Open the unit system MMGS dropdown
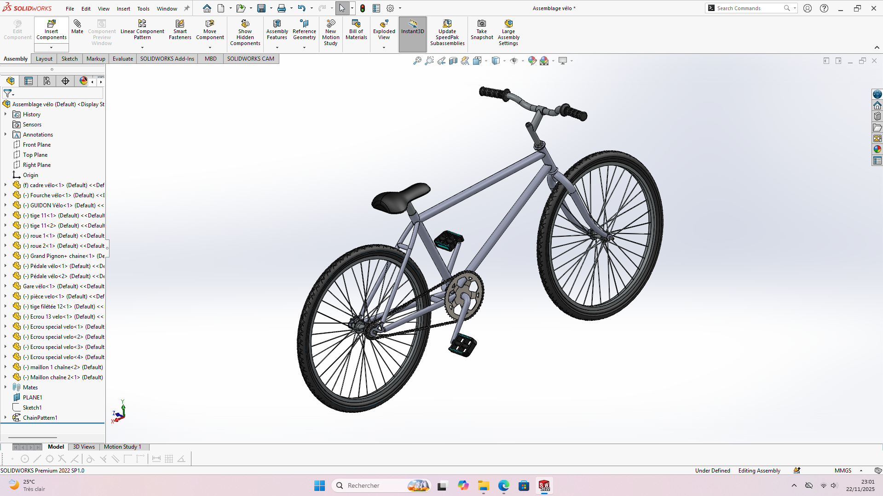 click(x=861, y=470)
